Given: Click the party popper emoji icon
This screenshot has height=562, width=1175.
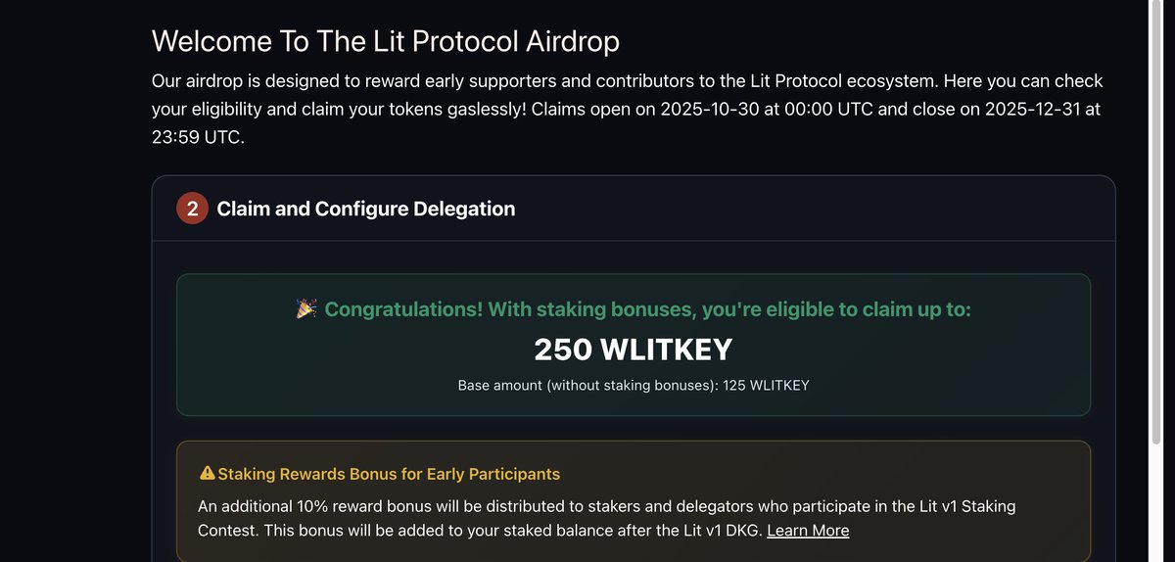Looking at the screenshot, I should tap(306, 309).
